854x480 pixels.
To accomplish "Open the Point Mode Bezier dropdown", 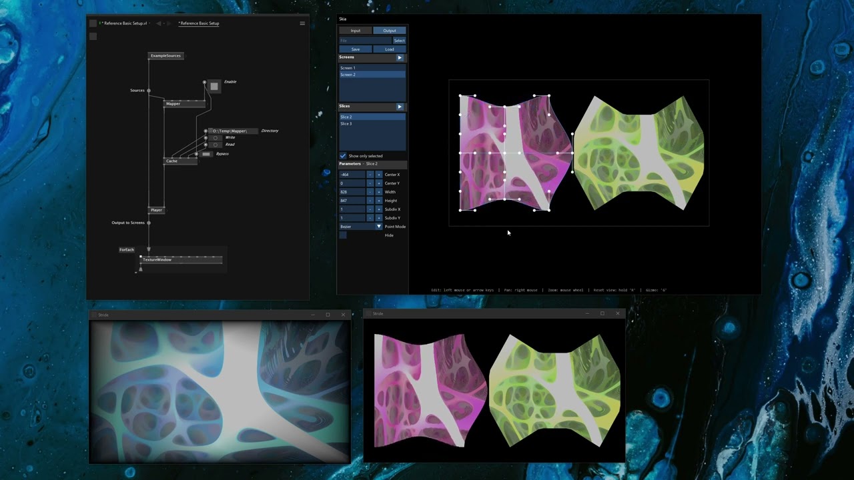I will (361, 227).
